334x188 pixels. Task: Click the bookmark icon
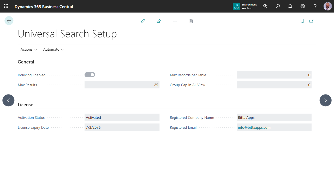pos(302,21)
